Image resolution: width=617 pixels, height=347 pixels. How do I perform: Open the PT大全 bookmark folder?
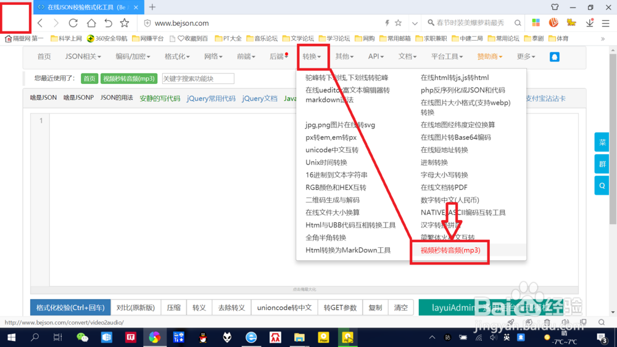coord(228,38)
